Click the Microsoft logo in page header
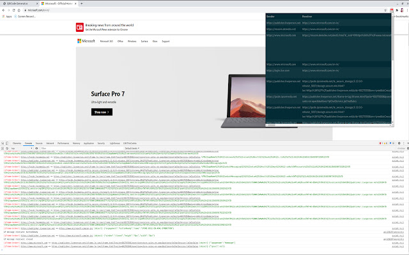Image resolution: width=409 pixels, height=255 pixels. tap(86, 41)
